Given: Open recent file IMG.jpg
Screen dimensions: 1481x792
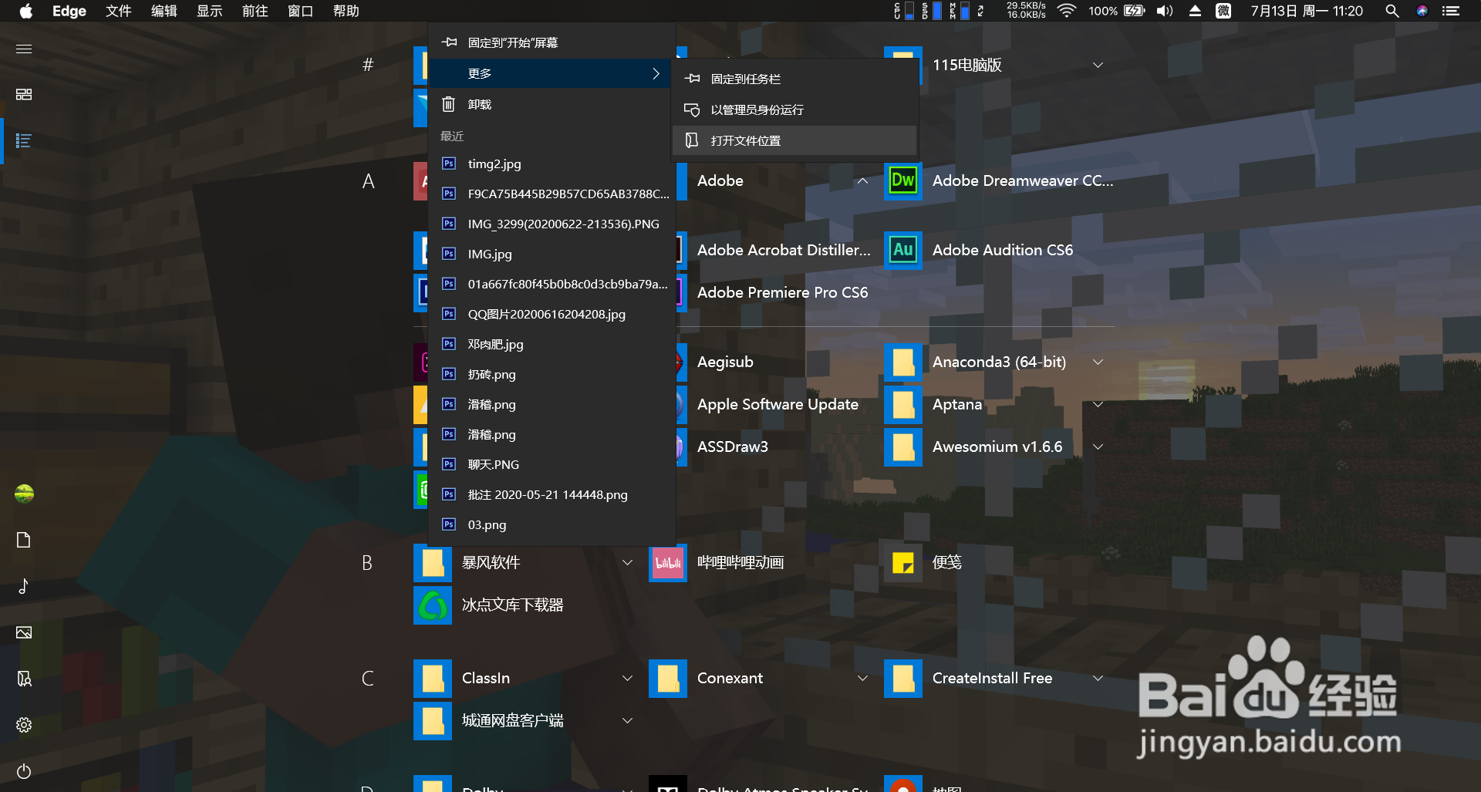Looking at the screenshot, I should tap(552, 254).
